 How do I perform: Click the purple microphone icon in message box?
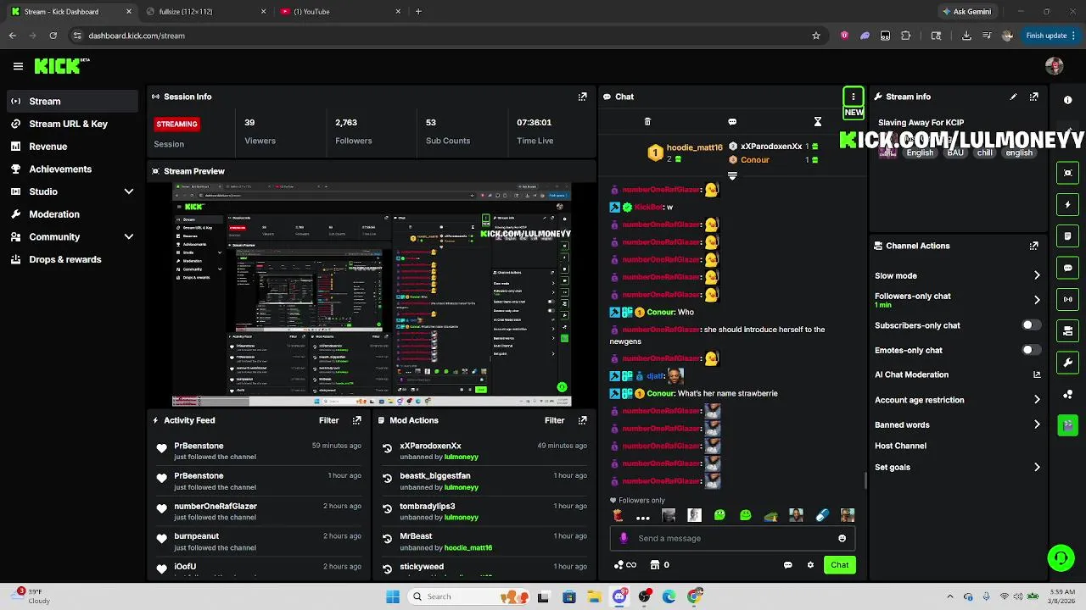(624, 538)
